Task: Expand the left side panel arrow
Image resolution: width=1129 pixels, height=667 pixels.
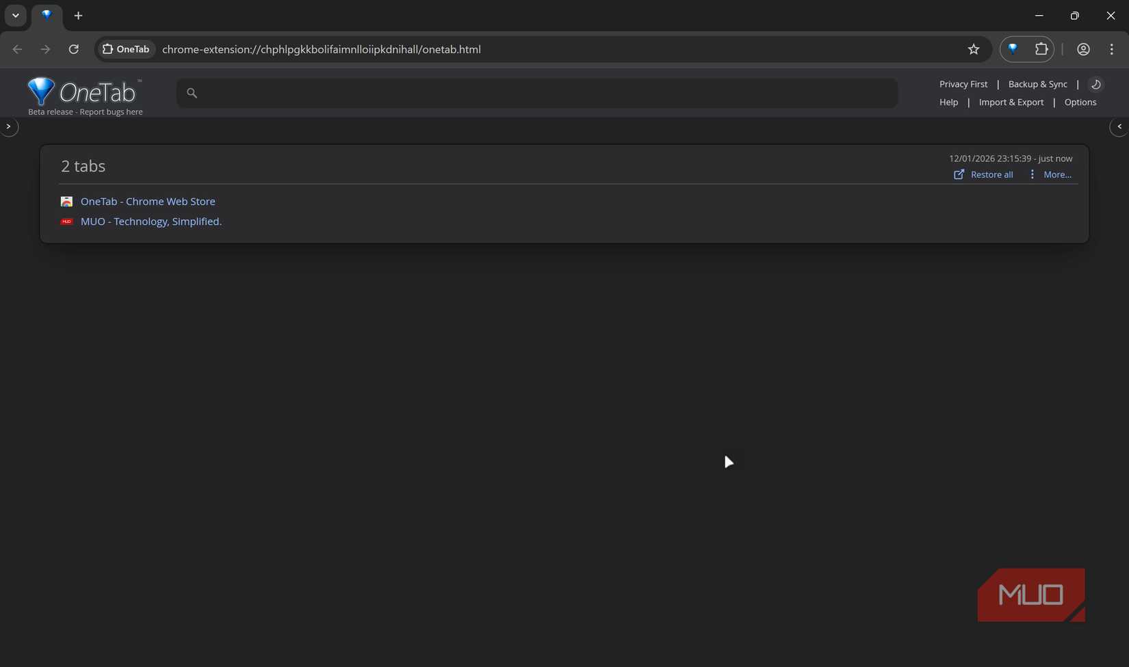Action: tap(10, 126)
